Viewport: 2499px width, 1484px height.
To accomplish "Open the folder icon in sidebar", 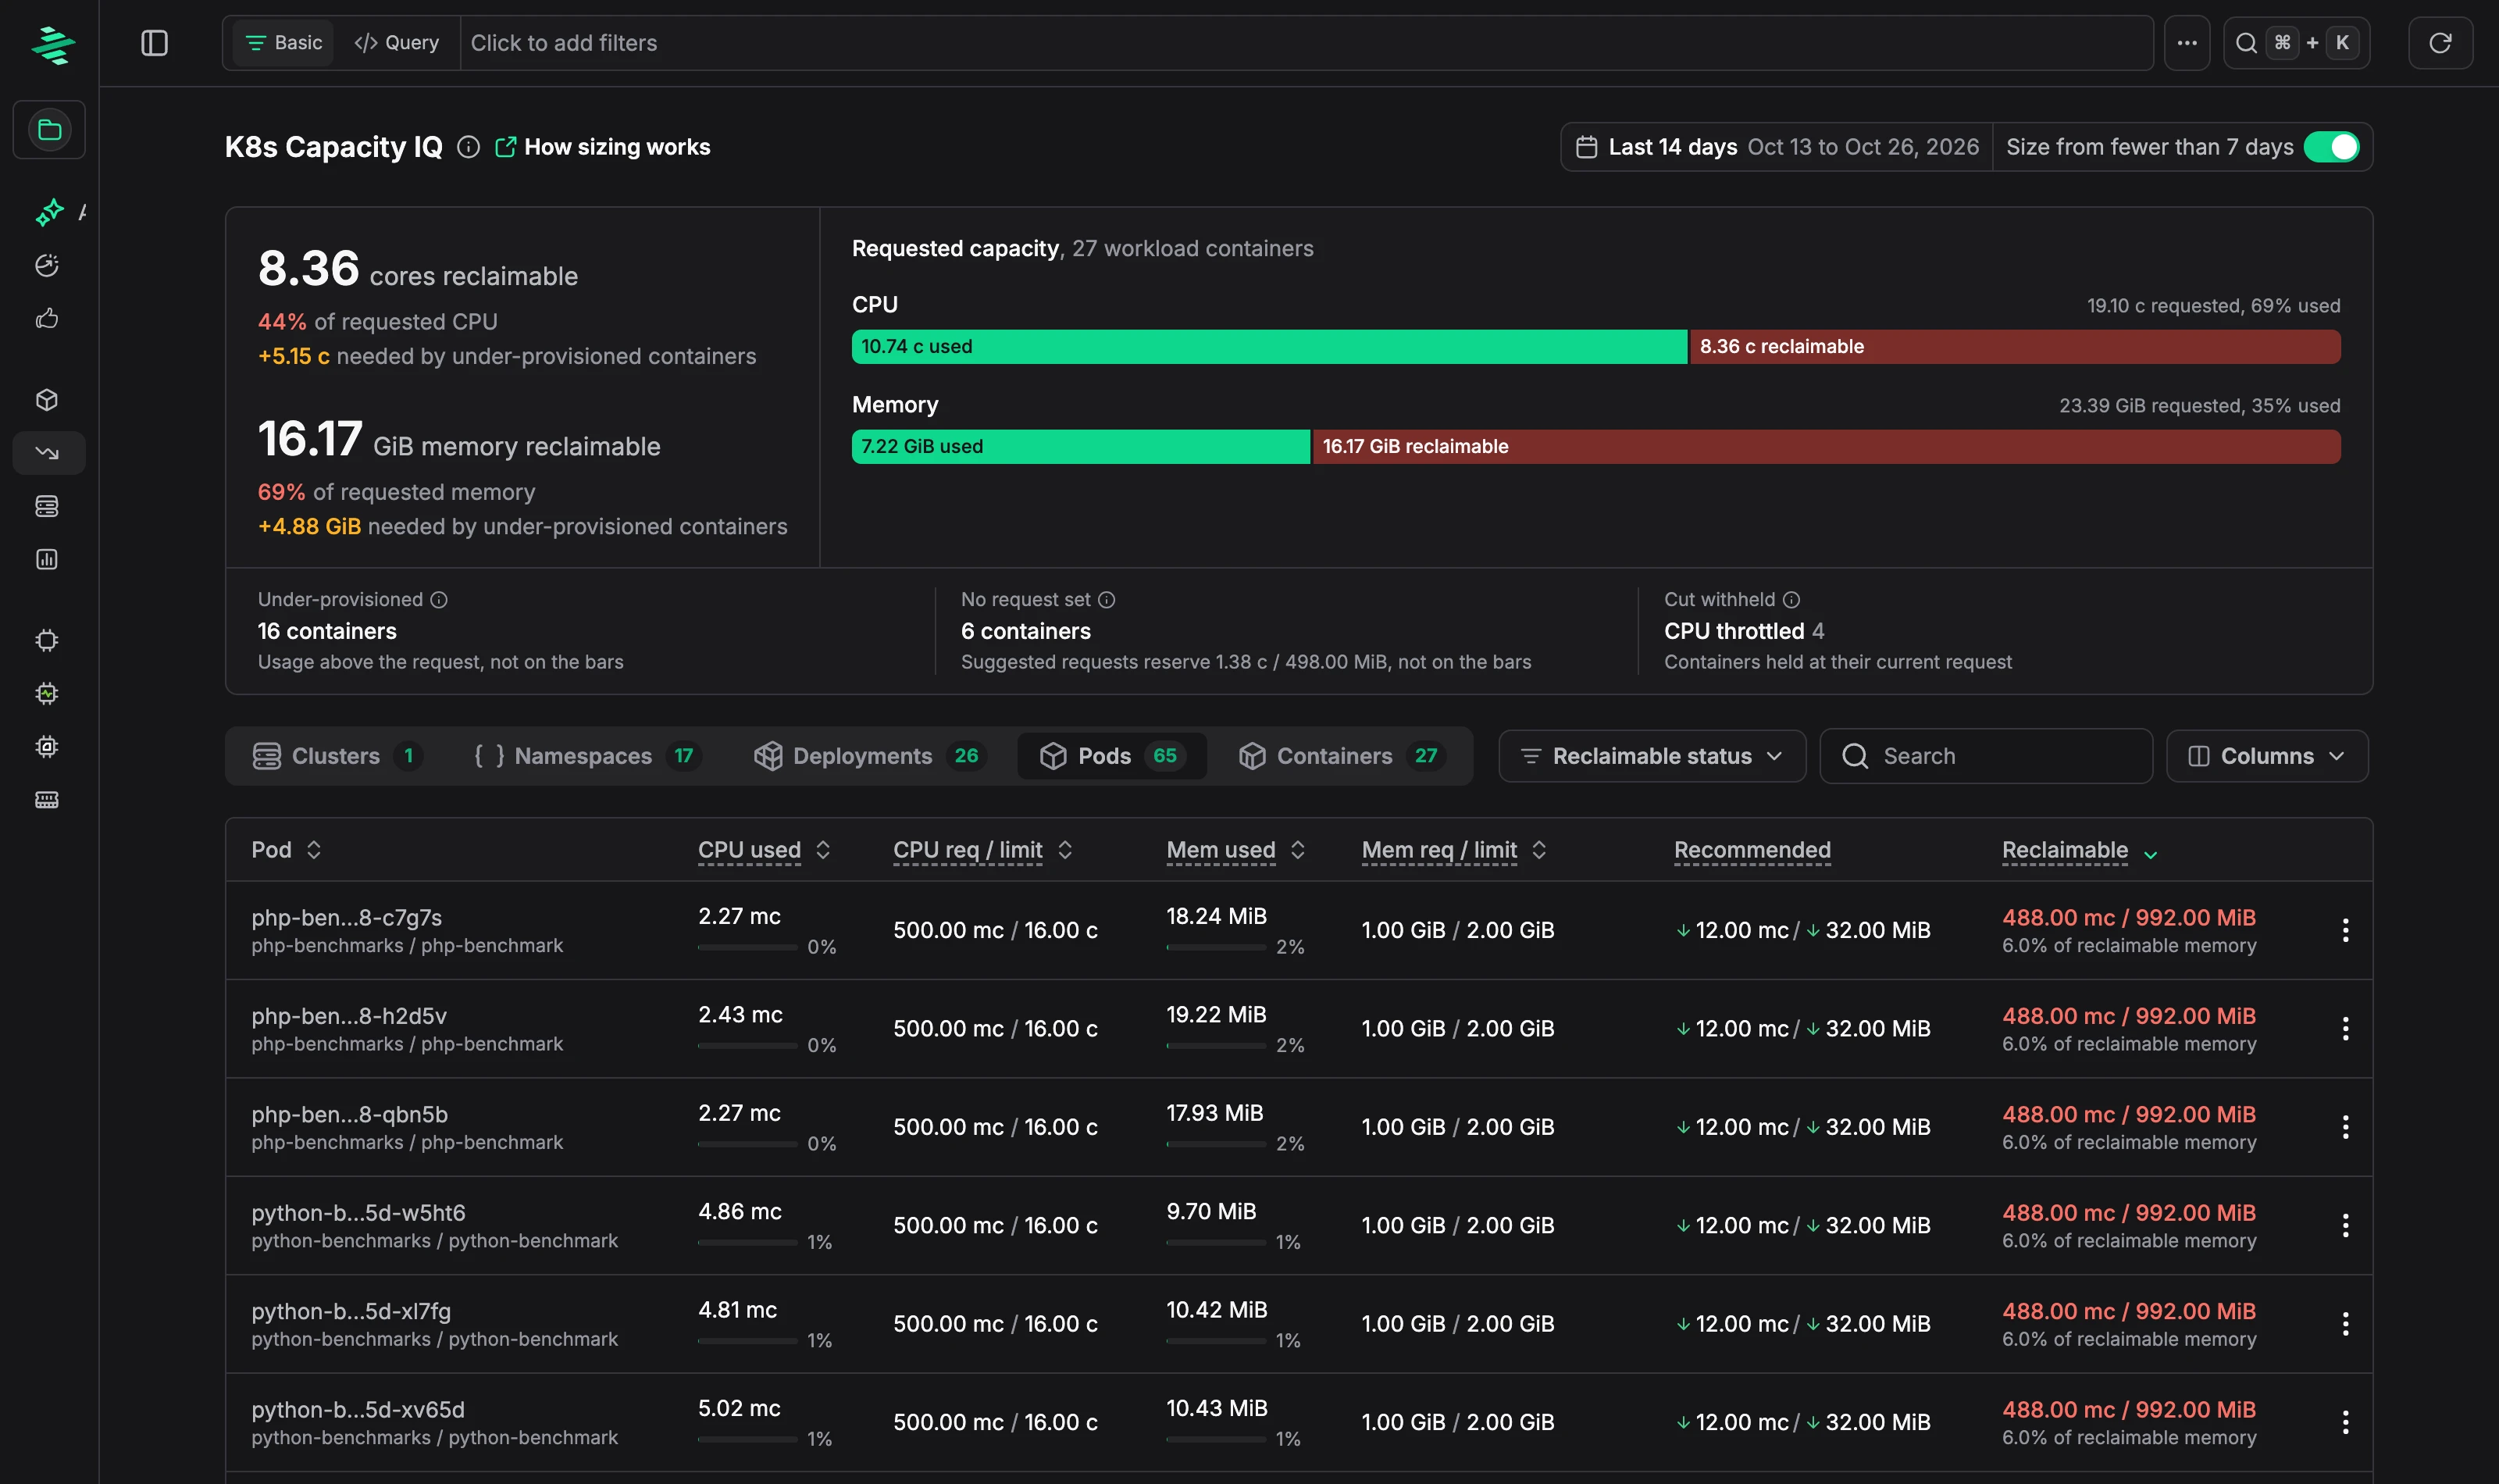I will [x=49, y=129].
